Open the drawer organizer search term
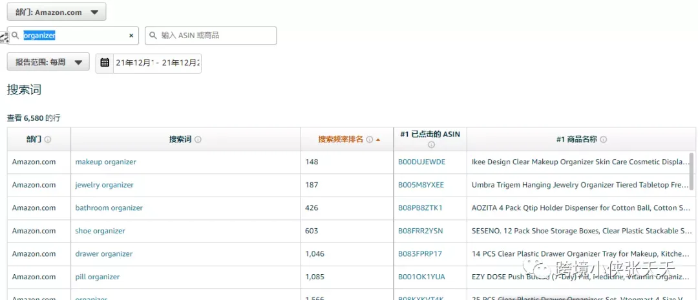The image size is (698, 300). 103,253
